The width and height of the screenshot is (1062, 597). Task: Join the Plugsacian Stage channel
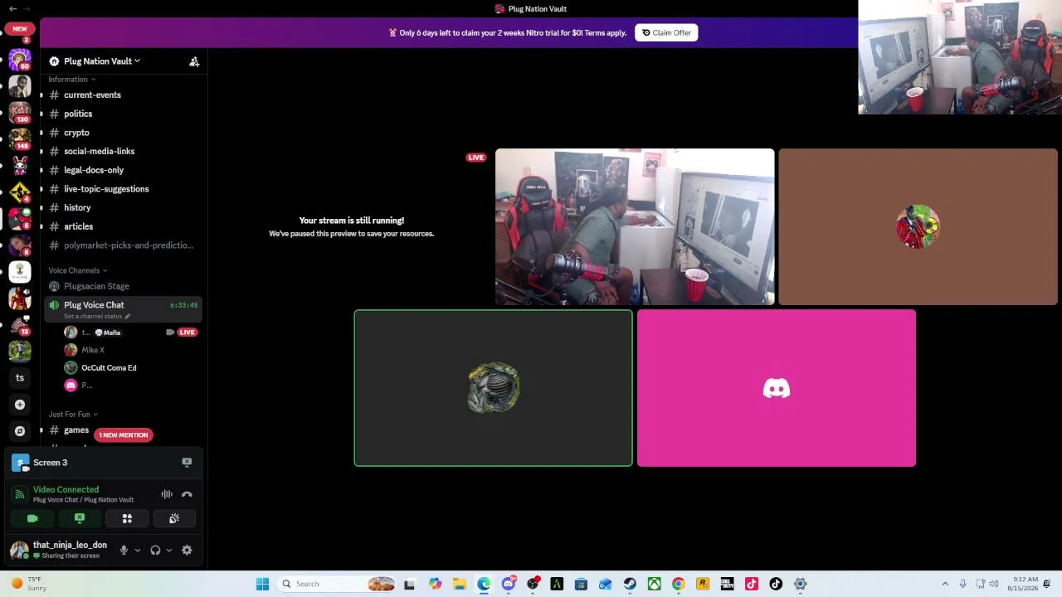(121, 286)
